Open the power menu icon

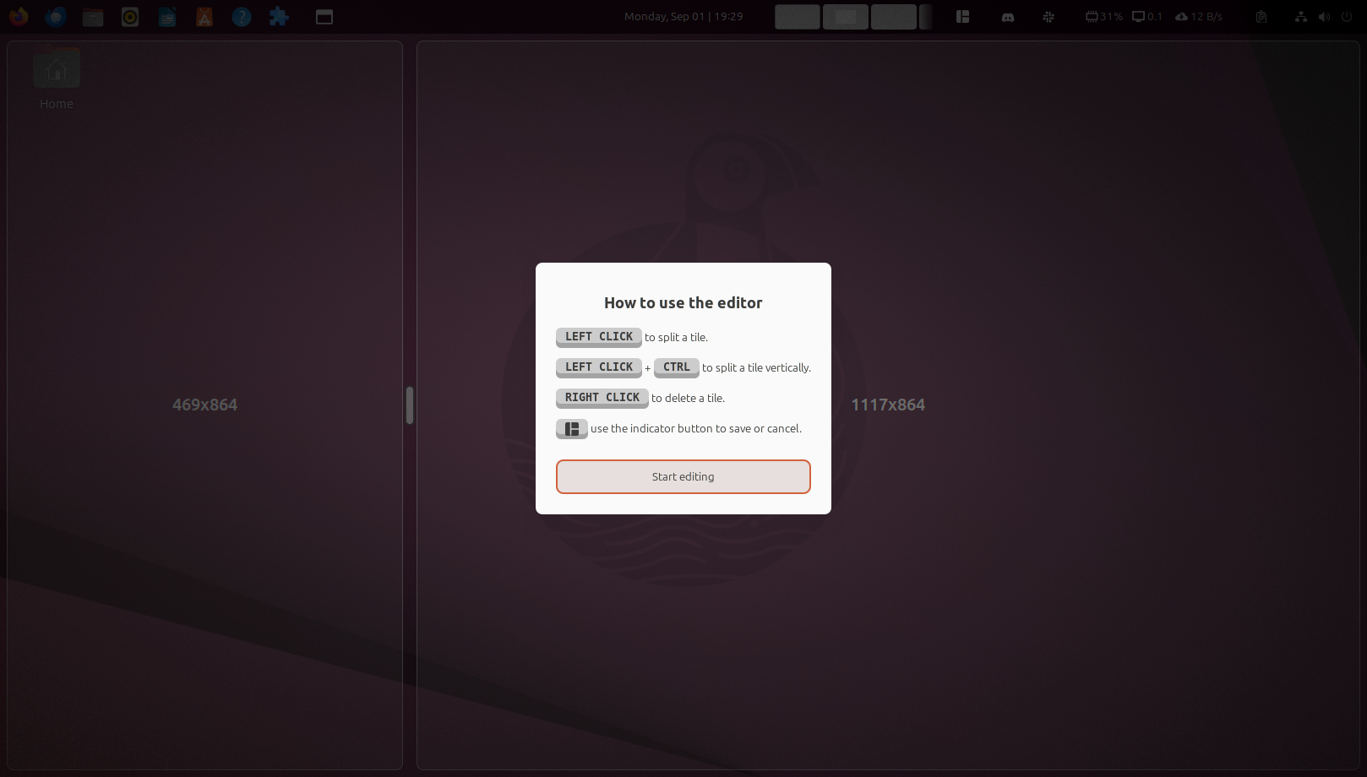click(x=1347, y=16)
